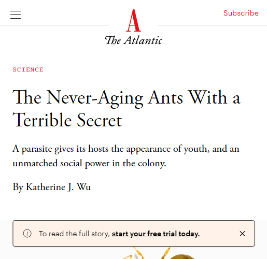
Task: Click the 'To read the full story' text
Action: point(74,234)
